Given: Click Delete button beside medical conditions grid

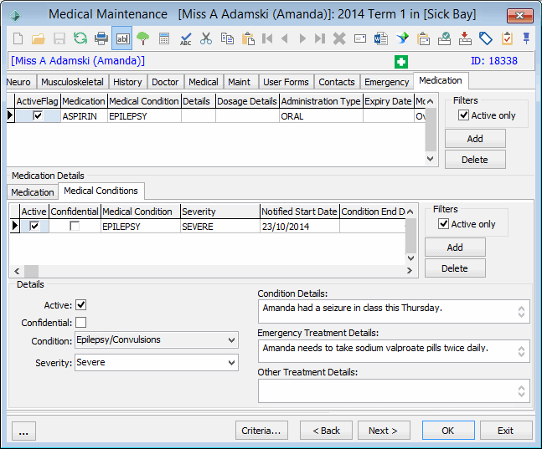Looking at the screenshot, I should click(x=455, y=268).
